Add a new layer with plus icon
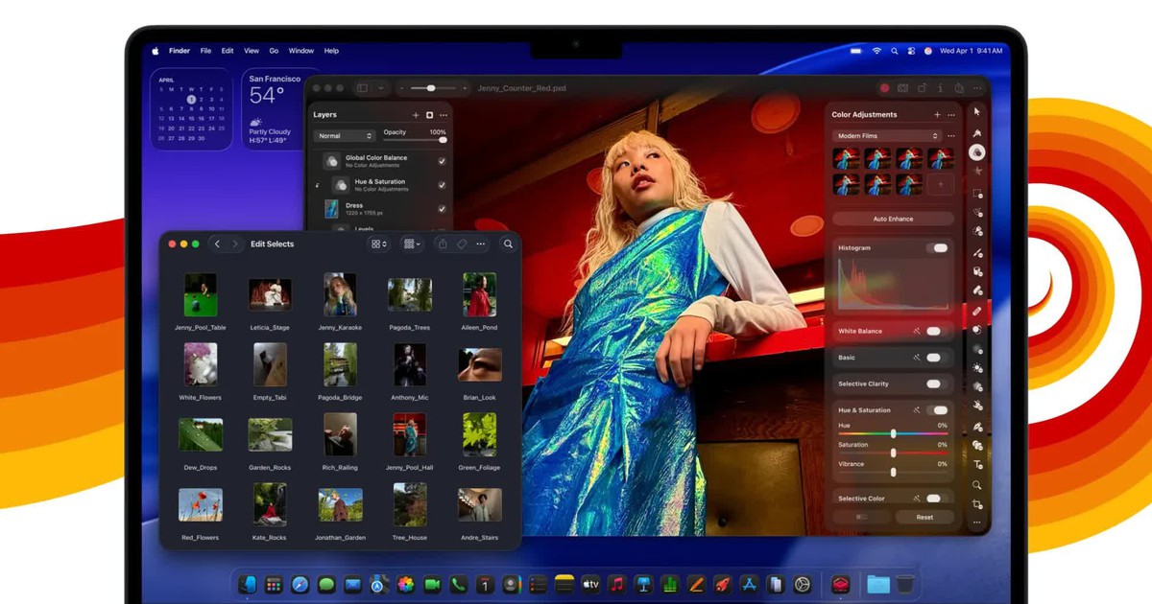 click(x=416, y=115)
